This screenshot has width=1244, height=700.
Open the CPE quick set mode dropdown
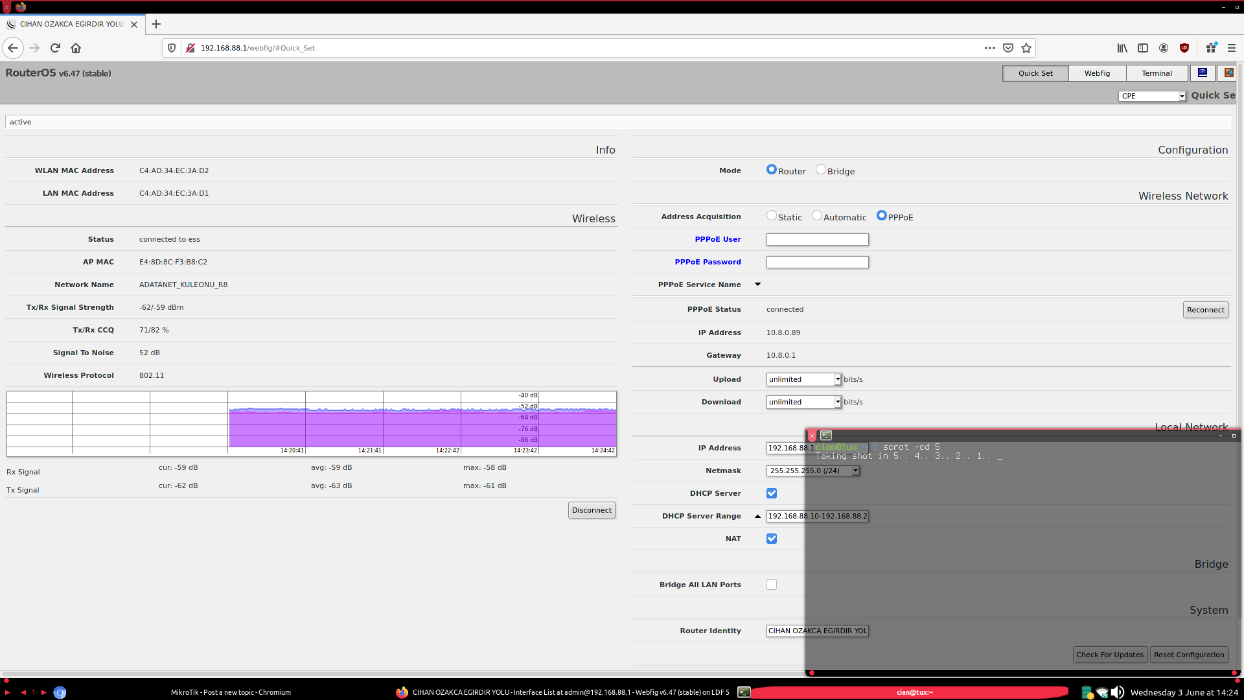click(x=1153, y=96)
